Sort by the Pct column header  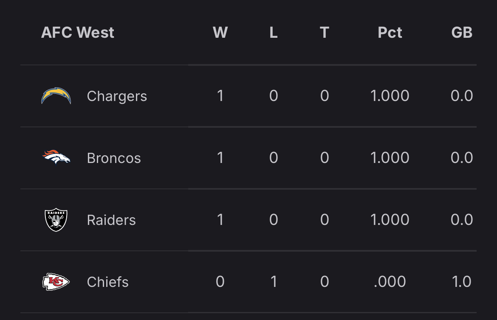pyautogui.click(x=390, y=33)
